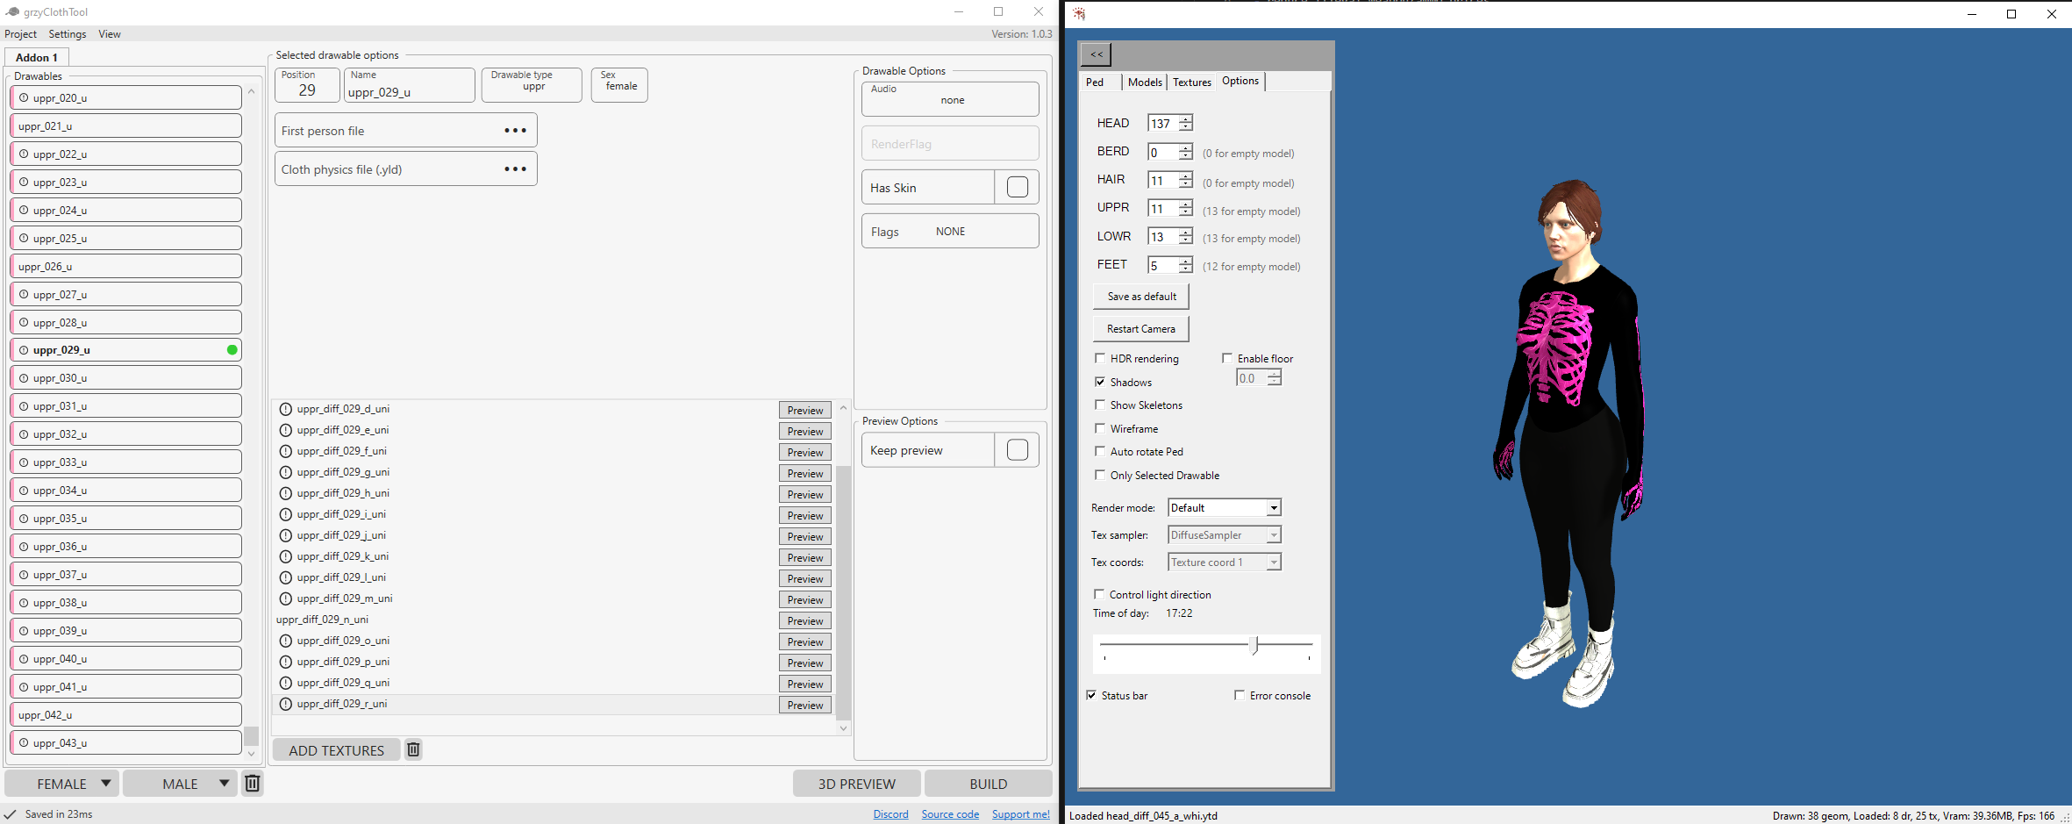Enable Auto rotate Ped checkbox
Screen dimensions: 2072x824
1100,451
